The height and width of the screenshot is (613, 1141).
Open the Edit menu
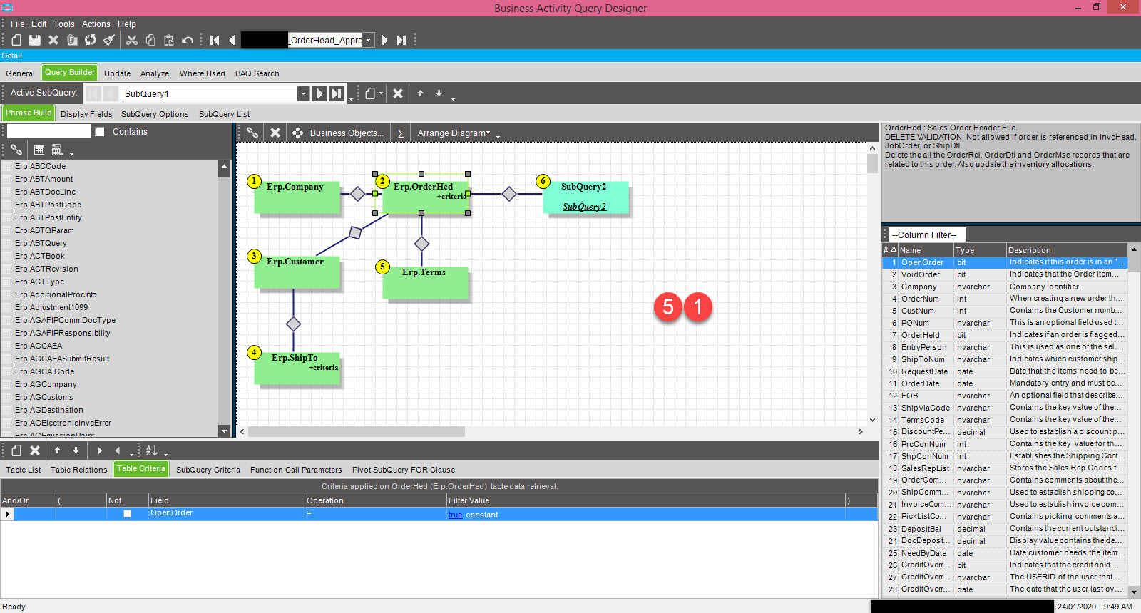tap(39, 24)
